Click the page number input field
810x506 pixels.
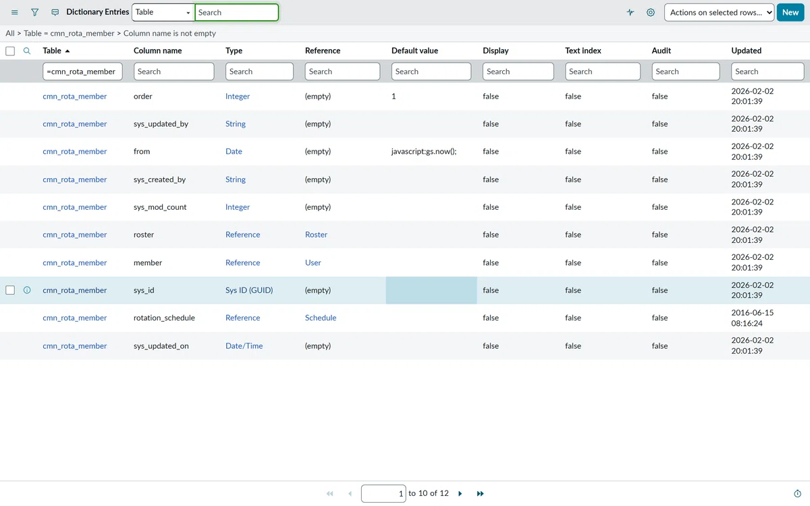[x=383, y=494]
